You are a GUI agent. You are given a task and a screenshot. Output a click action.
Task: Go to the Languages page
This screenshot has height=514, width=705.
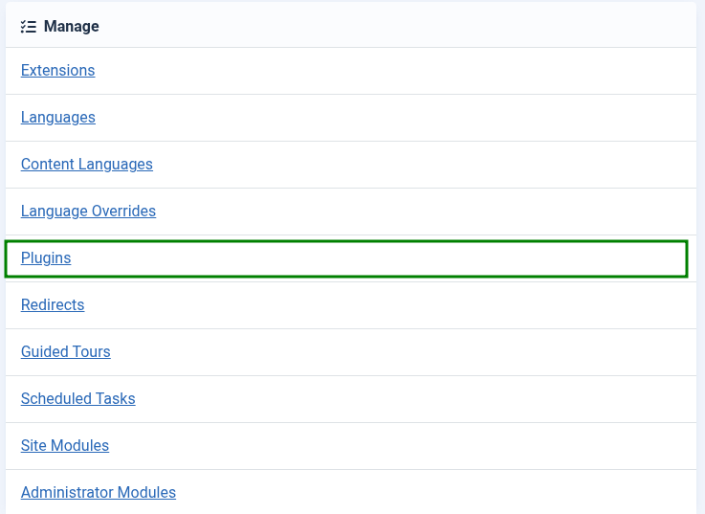click(x=58, y=118)
